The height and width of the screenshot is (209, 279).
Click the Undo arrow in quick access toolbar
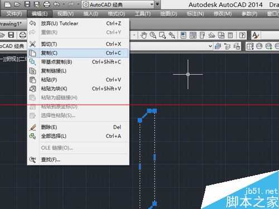click(x=56, y=4)
